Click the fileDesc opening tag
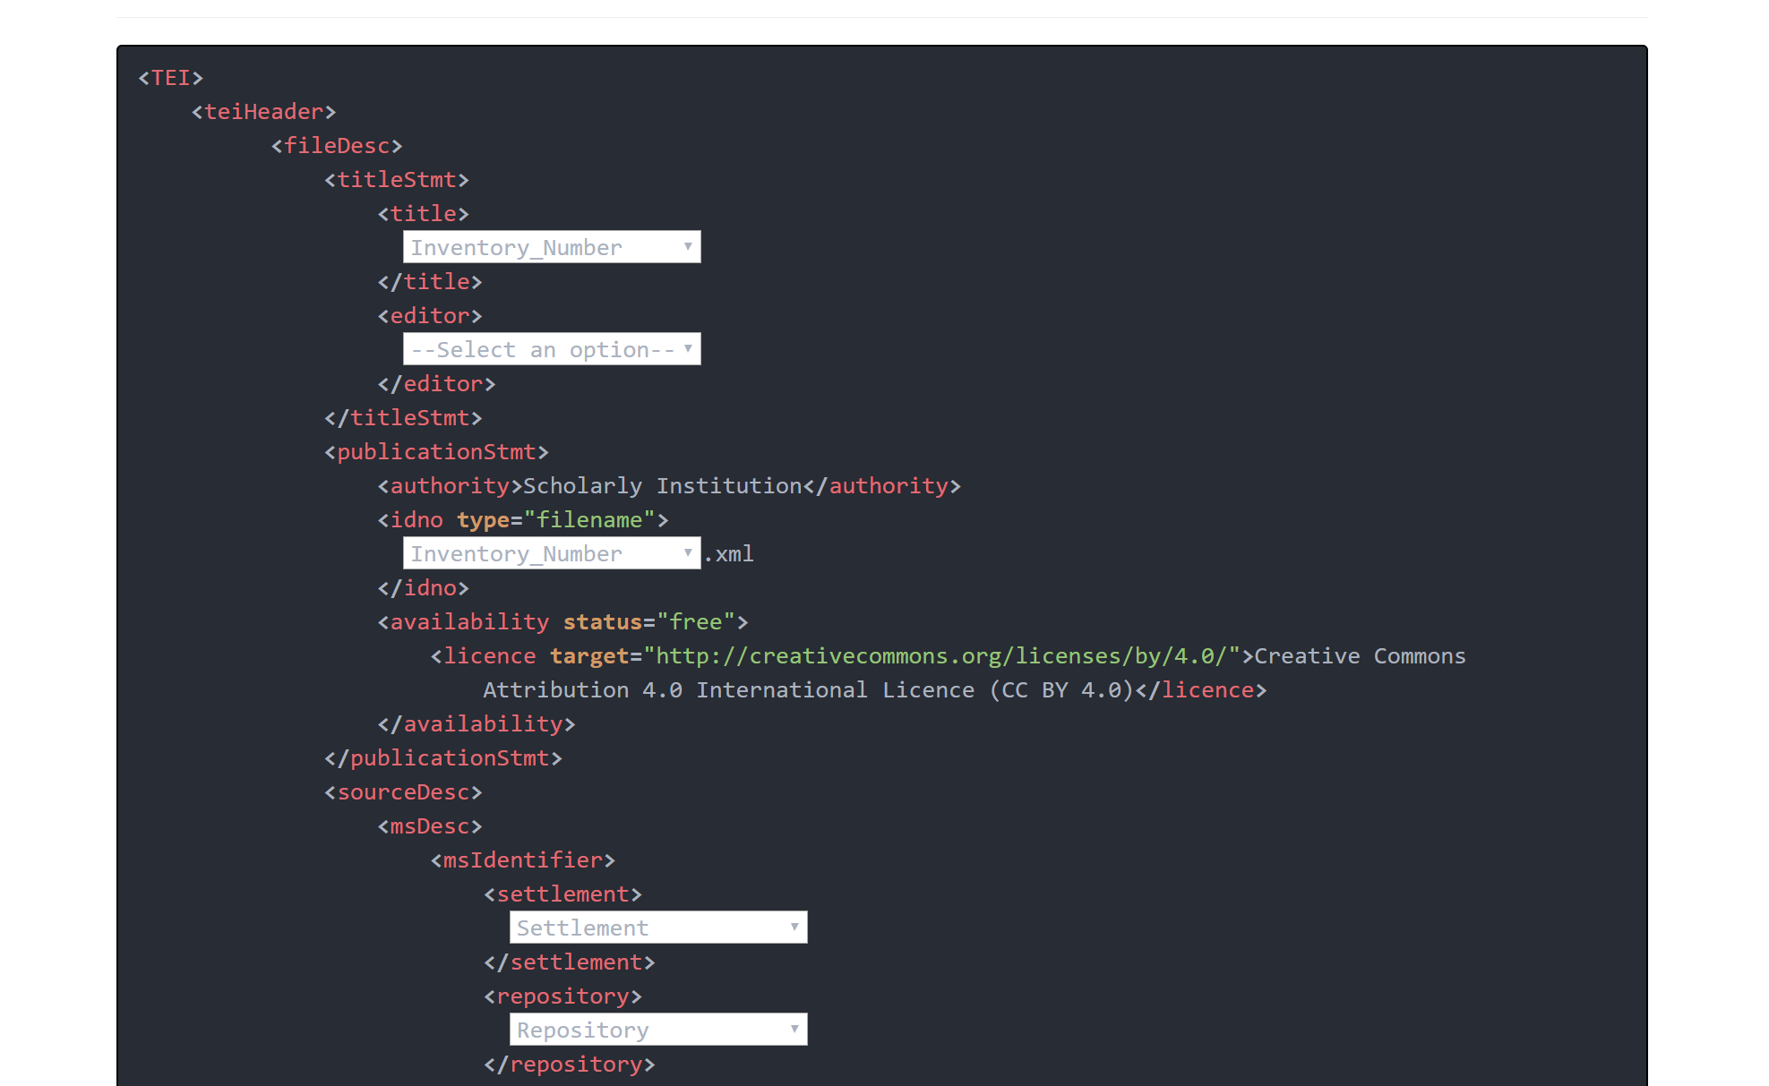 tap(337, 146)
